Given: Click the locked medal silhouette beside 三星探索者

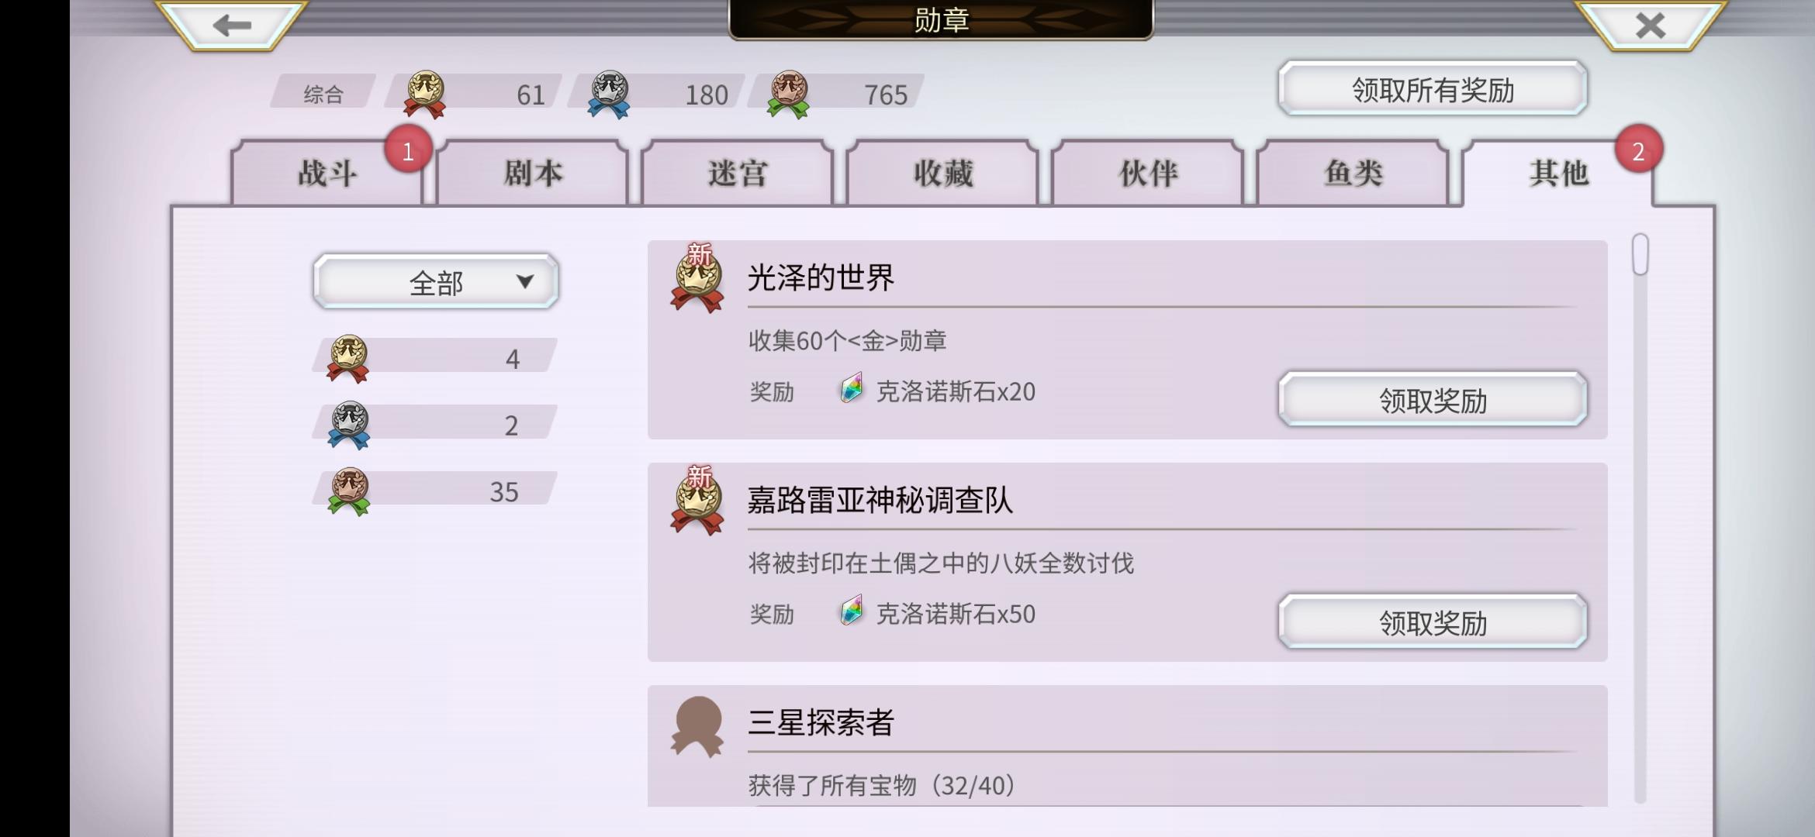Looking at the screenshot, I should pyautogui.click(x=697, y=726).
